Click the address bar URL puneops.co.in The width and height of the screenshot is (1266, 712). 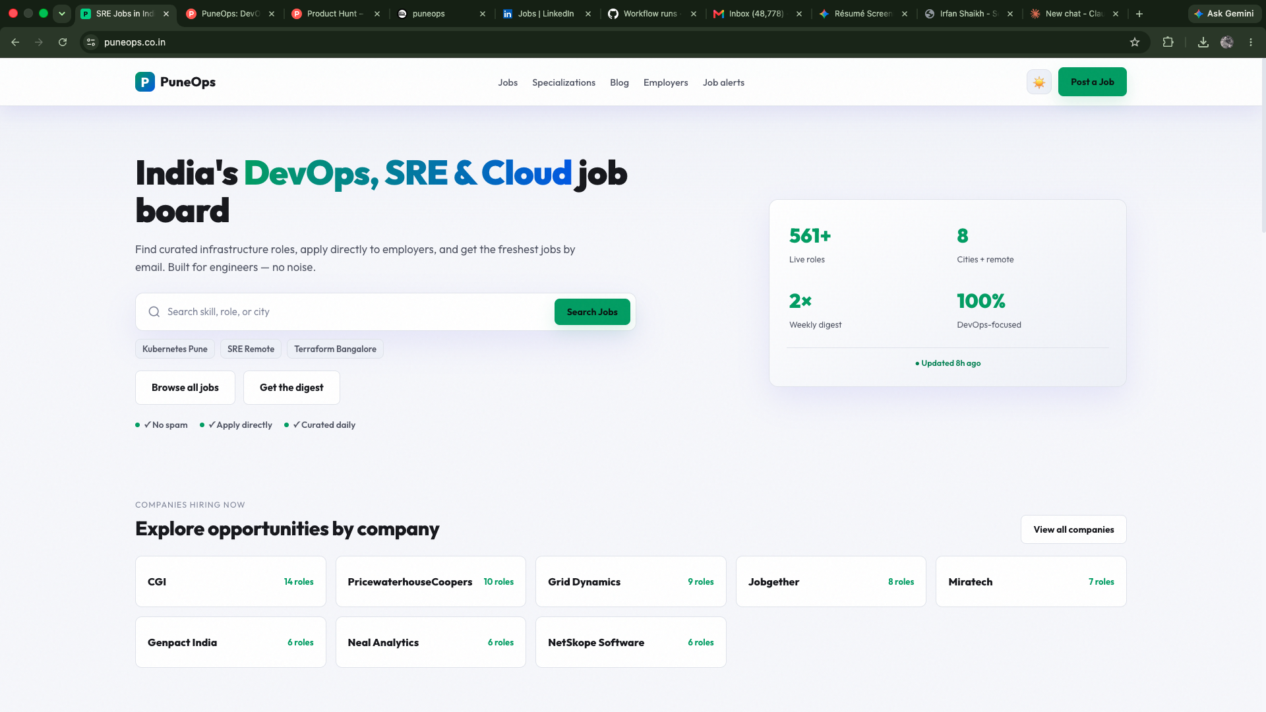(x=135, y=42)
